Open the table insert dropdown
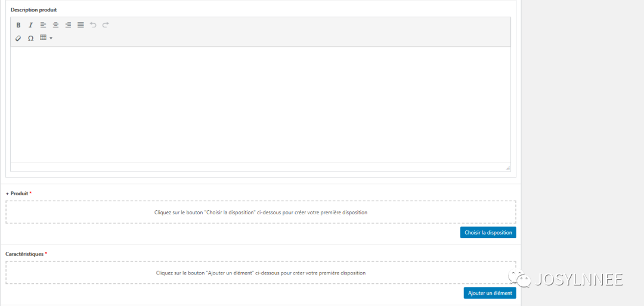 coord(46,38)
